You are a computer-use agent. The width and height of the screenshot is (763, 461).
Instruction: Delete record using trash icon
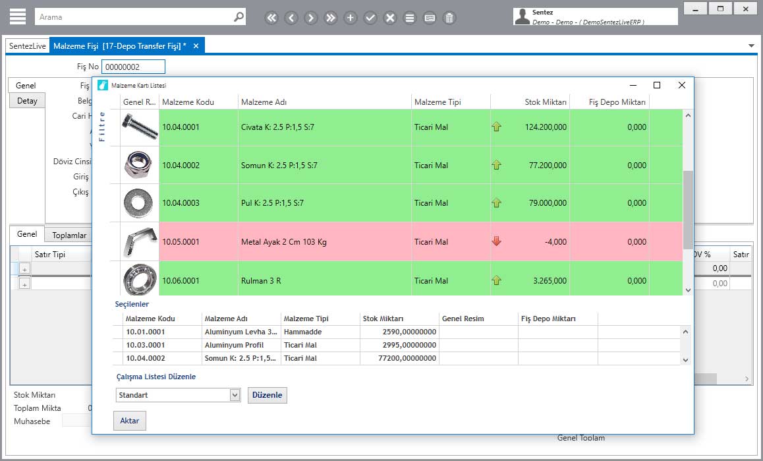point(449,18)
